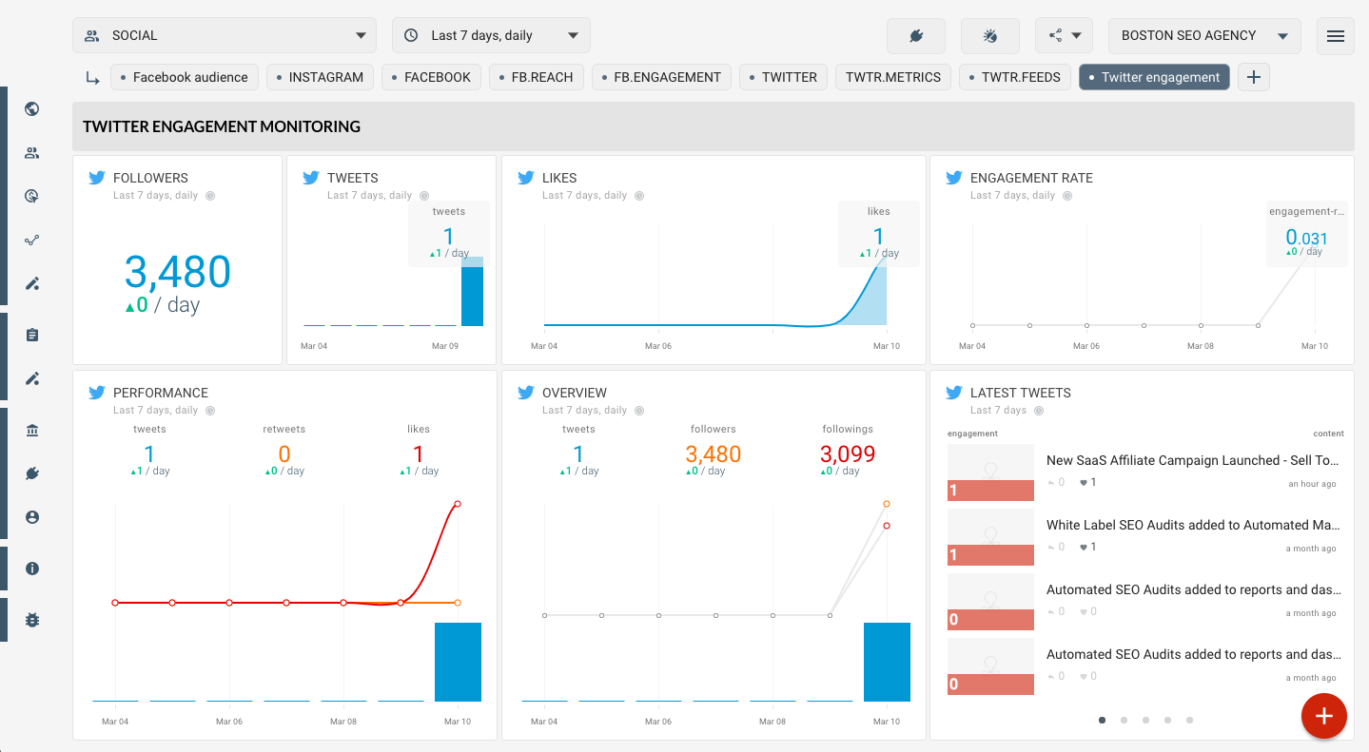The height and width of the screenshot is (752, 1369).
Task: Click the red floating add button
Action: (1324, 716)
